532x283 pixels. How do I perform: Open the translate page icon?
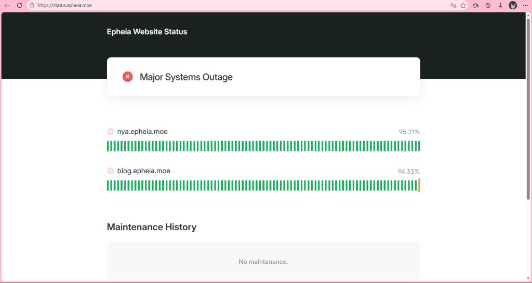pyautogui.click(x=453, y=5)
